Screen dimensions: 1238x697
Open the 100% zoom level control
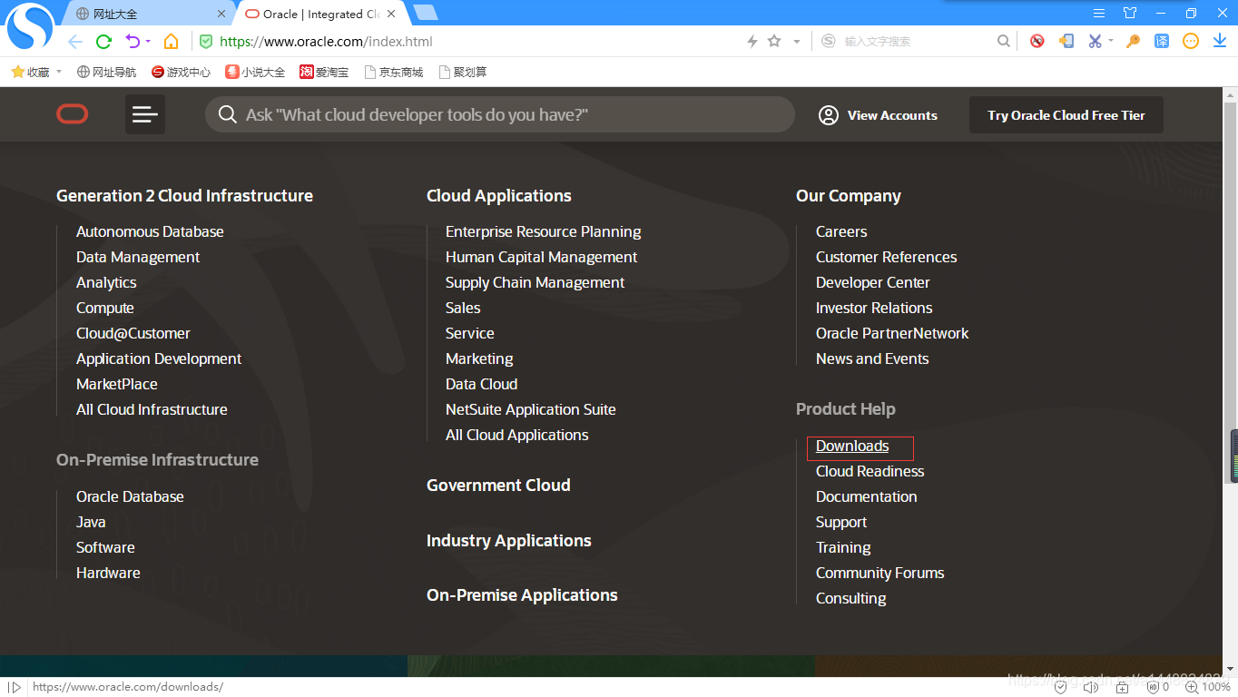pos(1208,687)
